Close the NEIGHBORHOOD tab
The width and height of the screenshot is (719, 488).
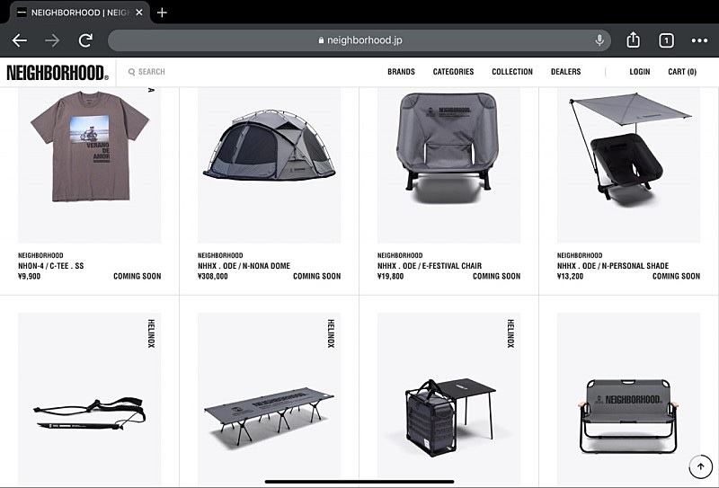tap(139, 13)
